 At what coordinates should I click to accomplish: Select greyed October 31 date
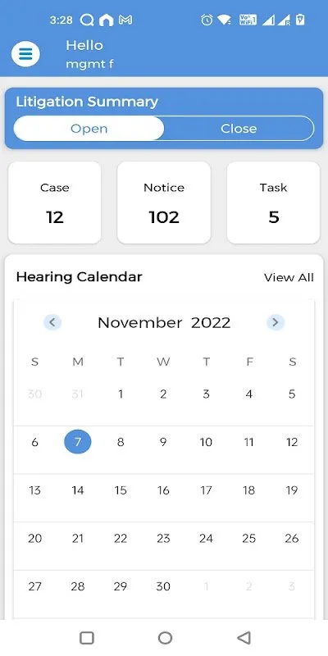[78, 394]
